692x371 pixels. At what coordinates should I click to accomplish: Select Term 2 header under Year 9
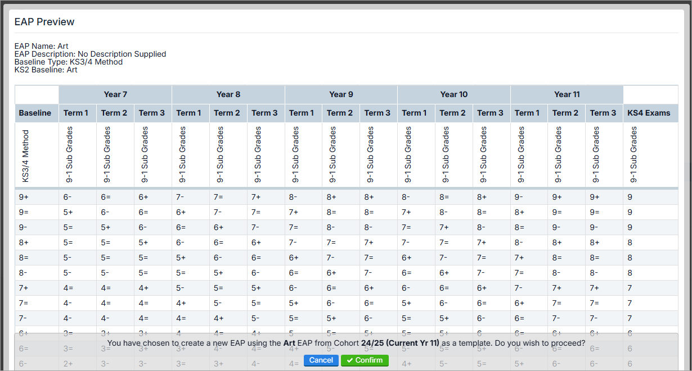340,113
